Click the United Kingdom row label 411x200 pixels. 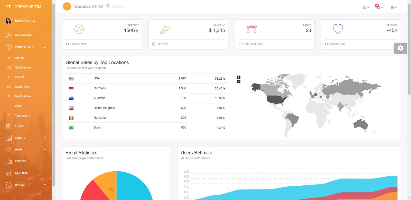coord(104,108)
